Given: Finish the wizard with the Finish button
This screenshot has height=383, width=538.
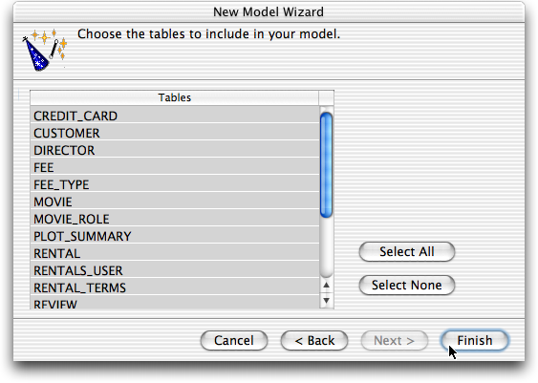Looking at the screenshot, I should [475, 340].
